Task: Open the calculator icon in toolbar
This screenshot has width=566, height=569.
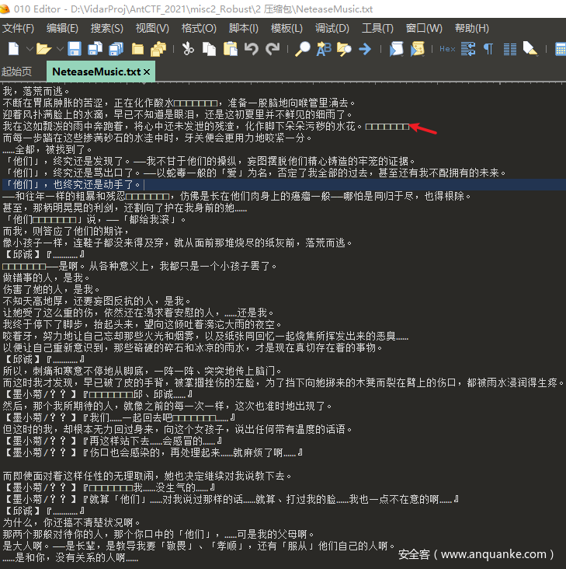Action: 560,49
